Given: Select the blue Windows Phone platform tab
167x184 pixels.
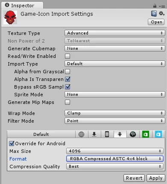Looking at the screenshot, I should tap(158, 134).
